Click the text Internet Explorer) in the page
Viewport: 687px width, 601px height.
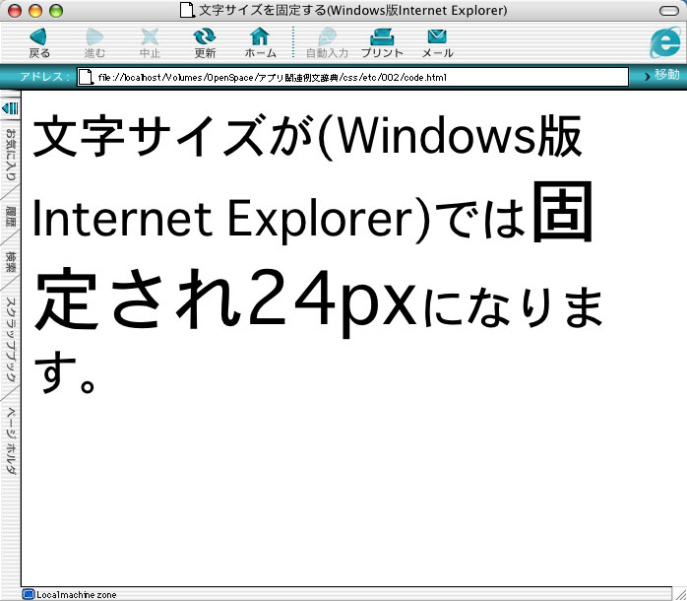[232, 220]
